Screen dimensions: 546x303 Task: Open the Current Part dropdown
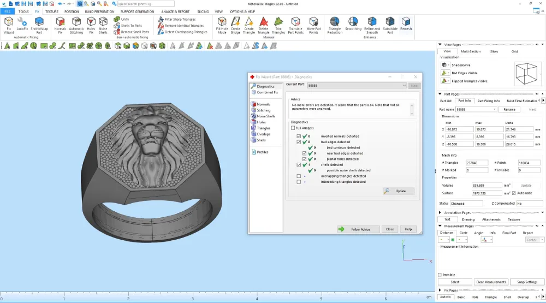(357, 85)
